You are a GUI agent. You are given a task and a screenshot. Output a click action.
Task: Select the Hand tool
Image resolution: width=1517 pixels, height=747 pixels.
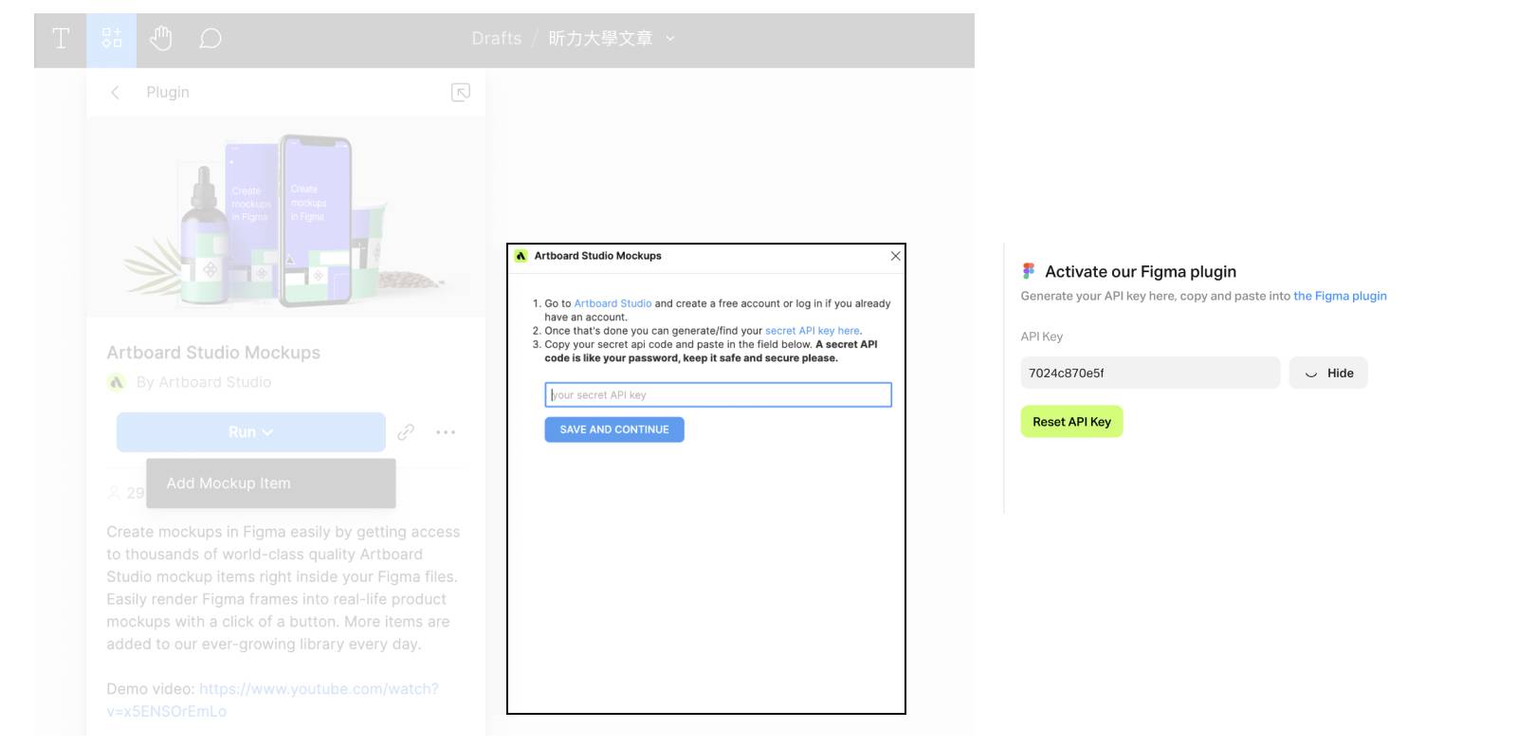(161, 39)
